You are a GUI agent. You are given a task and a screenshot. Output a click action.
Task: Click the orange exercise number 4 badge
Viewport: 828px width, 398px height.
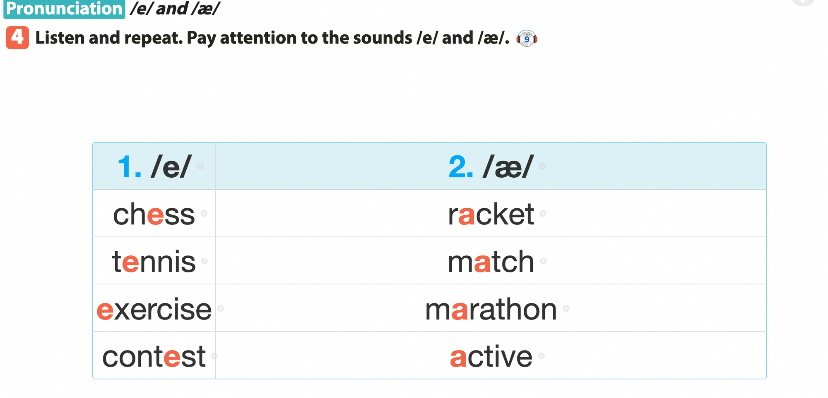coord(17,38)
